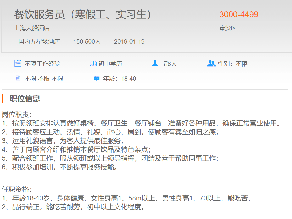292x219 pixels.
Task: Click the 职位信息 section heading
Action: [25, 99]
